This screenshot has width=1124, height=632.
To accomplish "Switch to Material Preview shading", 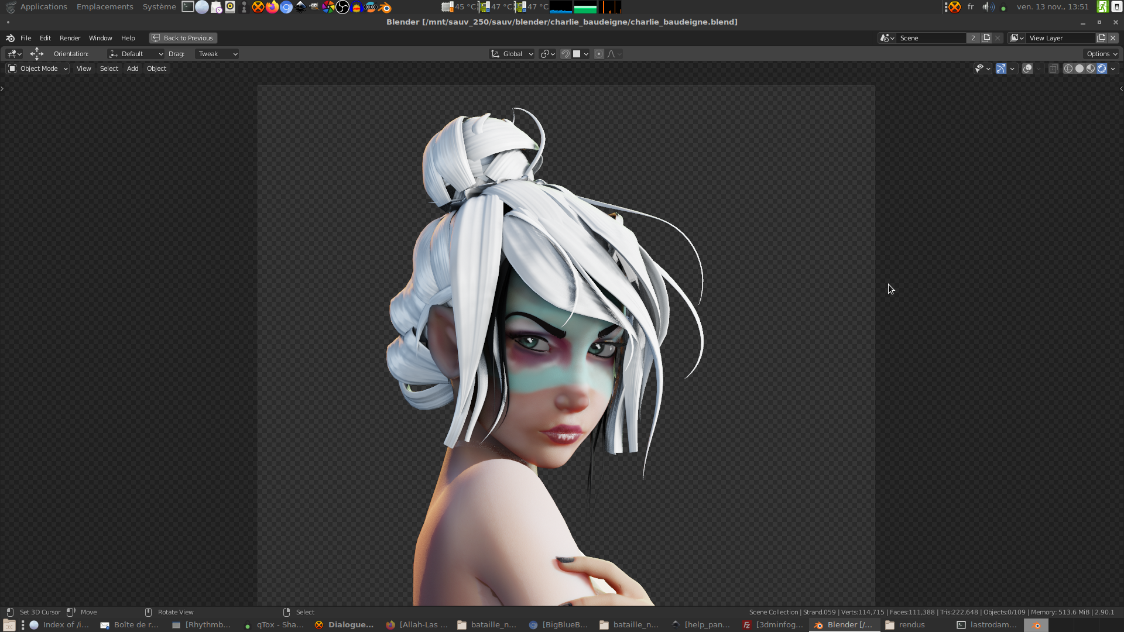I will point(1091,68).
